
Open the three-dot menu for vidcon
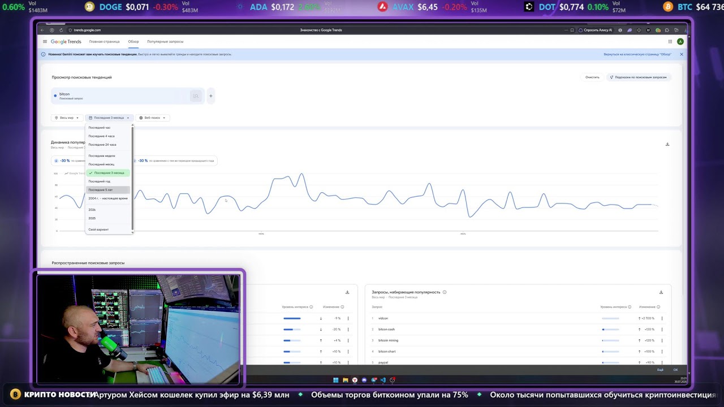[x=662, y=318]
